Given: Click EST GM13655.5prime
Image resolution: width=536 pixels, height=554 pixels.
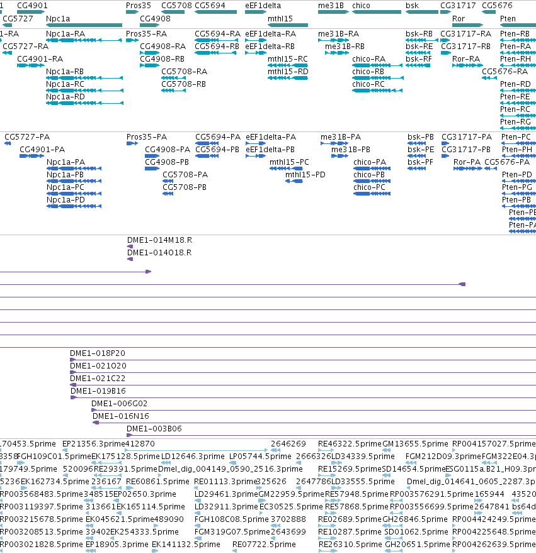Looking at the screenshot, I should coord(386,450).
